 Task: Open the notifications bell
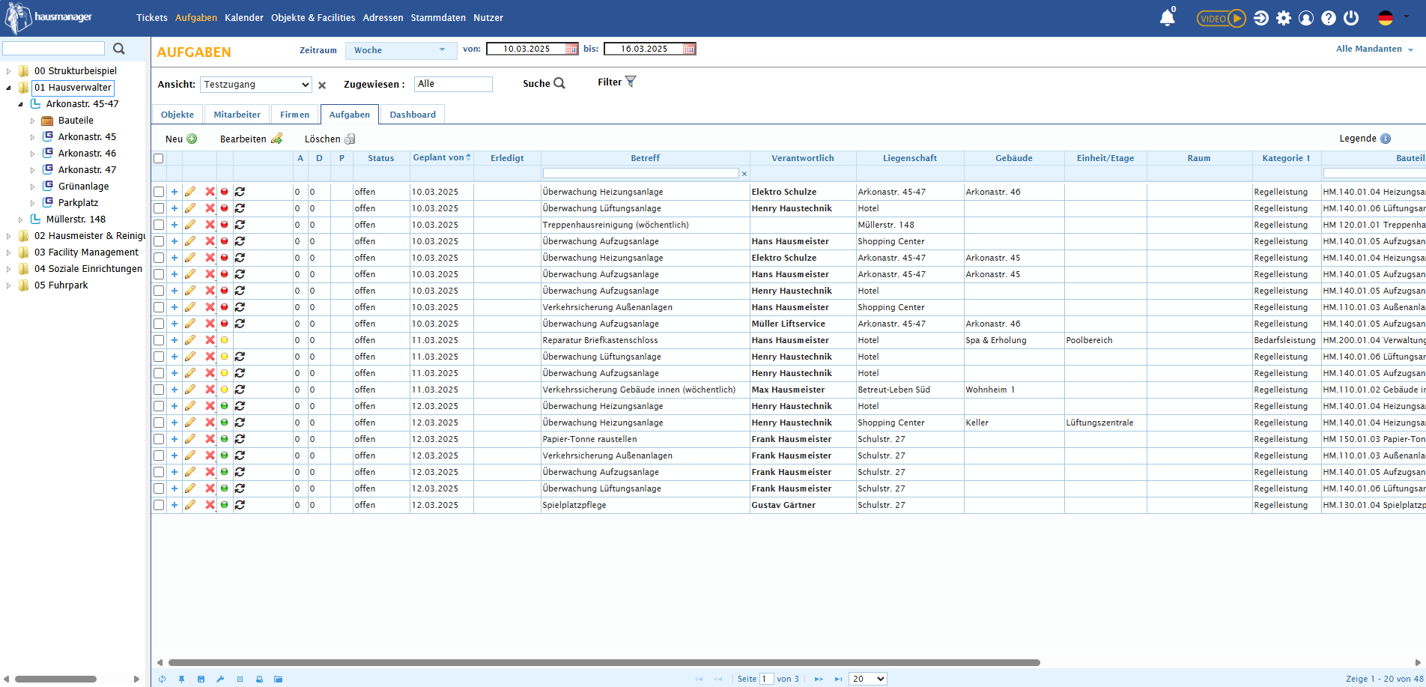click(x=1167, y=18)
